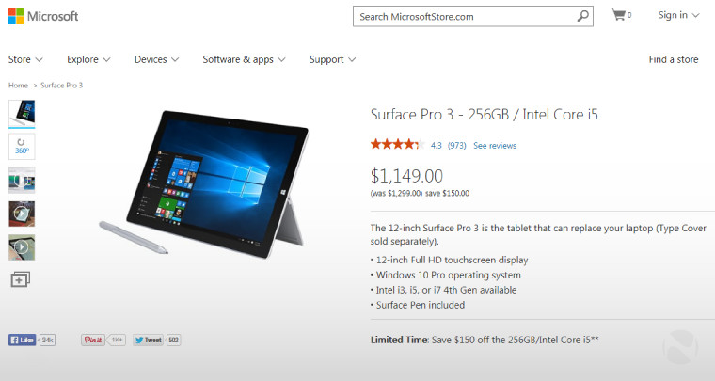Open the Software & apps menu
Screen dimensions: 715x381
(244, 59)
